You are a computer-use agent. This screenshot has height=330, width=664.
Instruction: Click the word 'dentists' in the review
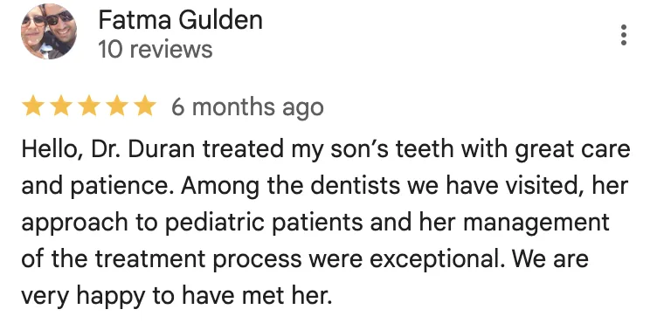(356, 185)
